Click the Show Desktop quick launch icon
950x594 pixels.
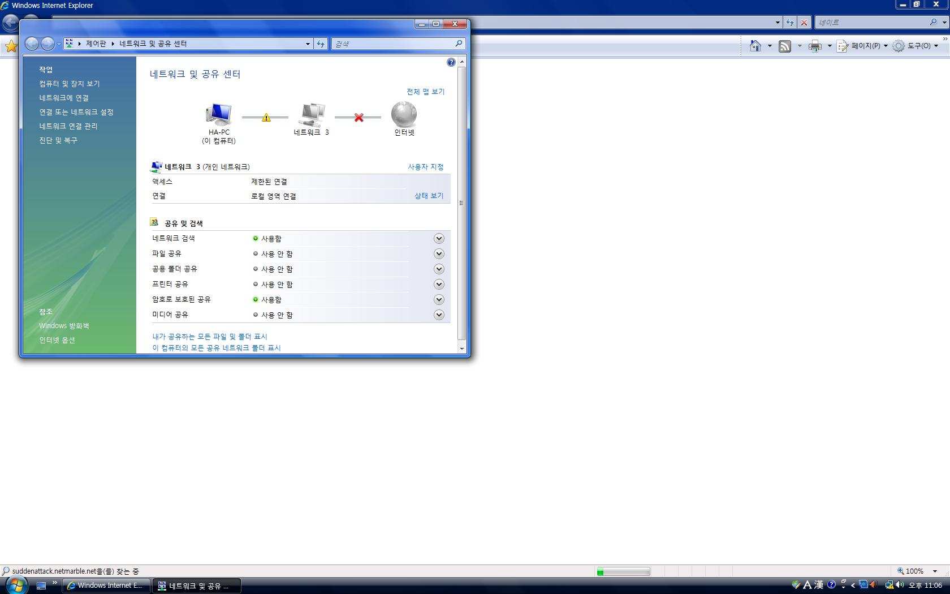click(x=41, y=586)
